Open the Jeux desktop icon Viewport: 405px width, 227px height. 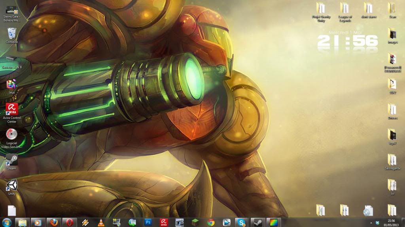[x=11, y=87]
